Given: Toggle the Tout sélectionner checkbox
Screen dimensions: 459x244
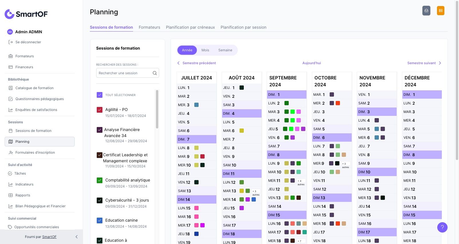Looking at the screenshot, I should [100, 95].
